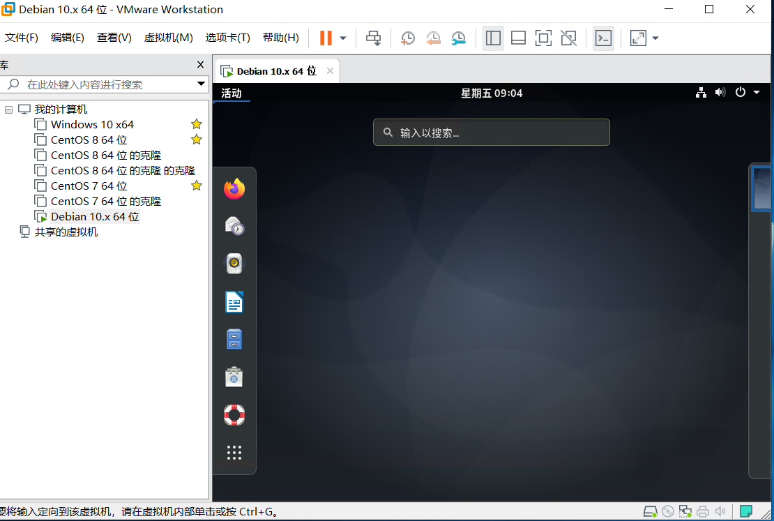Viewport: 774px width, 521px height.
Task: Switch to the Debian 10.x 64 位 tab
Action: click(x=275, y=70)
